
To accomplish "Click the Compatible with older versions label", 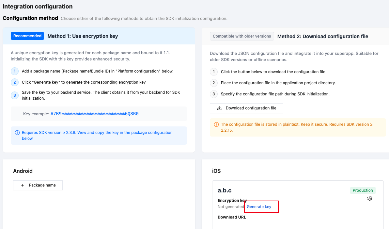I will [242, 36].
